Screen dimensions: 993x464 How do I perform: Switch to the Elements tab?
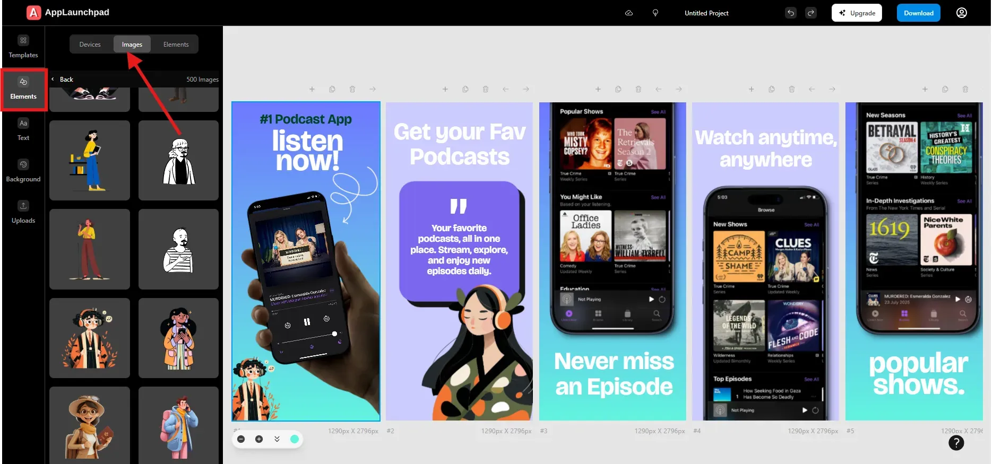click(x=176, y=45)
